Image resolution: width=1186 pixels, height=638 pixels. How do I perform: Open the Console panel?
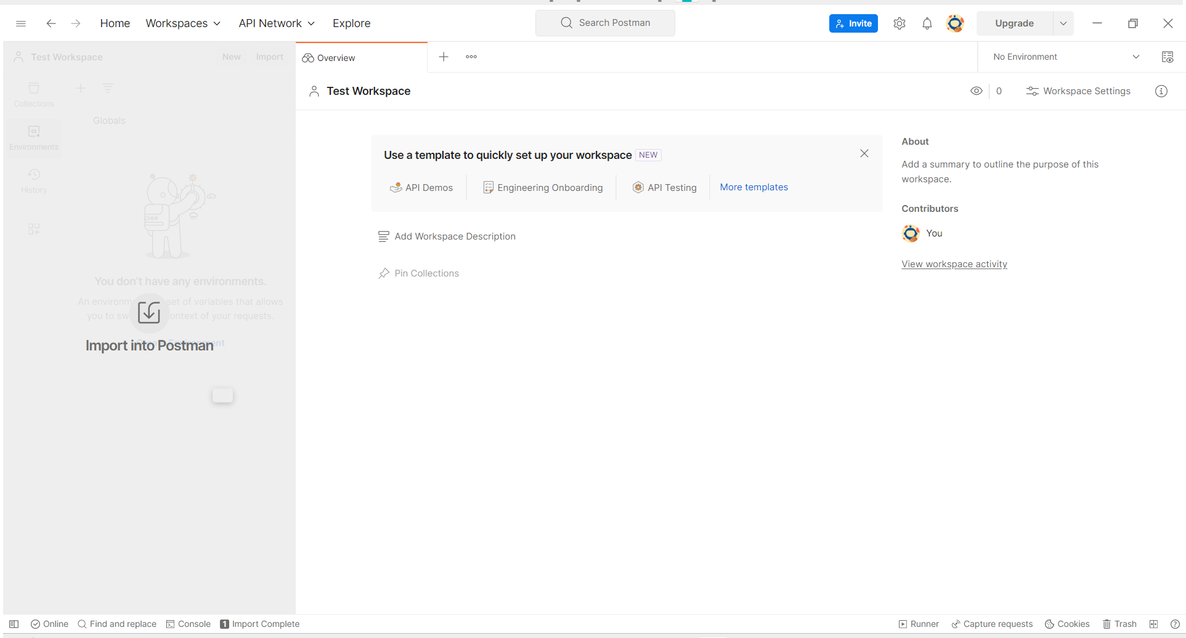click(x=189, y=624)
